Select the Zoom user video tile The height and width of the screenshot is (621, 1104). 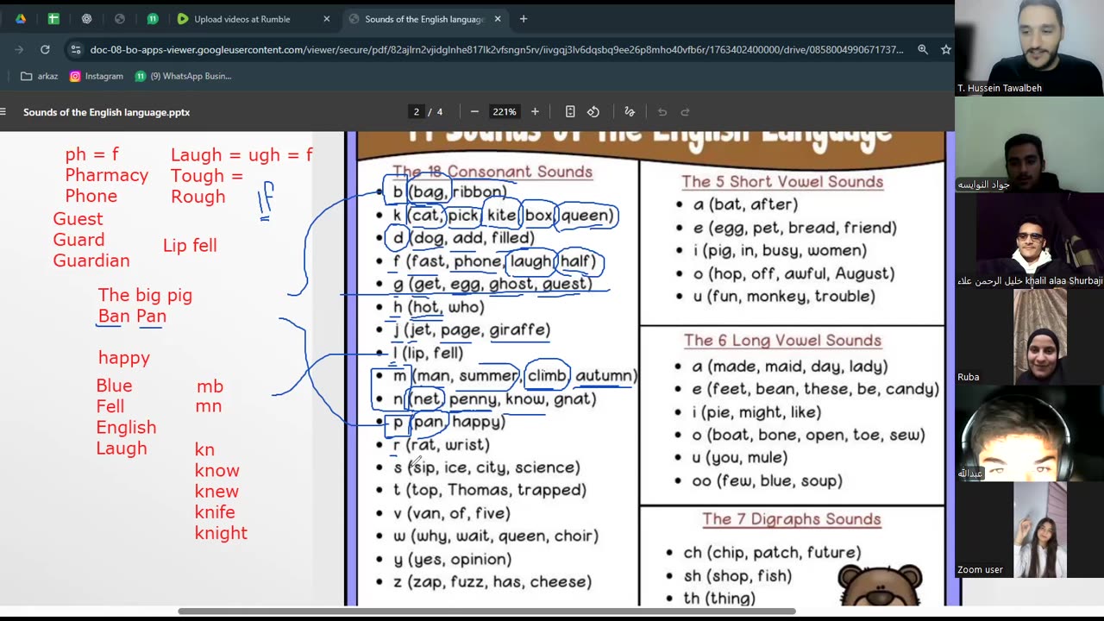pos(1029,530)
